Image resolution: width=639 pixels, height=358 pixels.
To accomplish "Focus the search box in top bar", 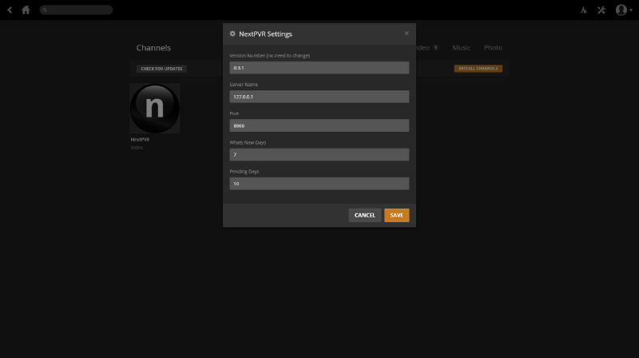I will pyautogui.click(x=76, y=10).
